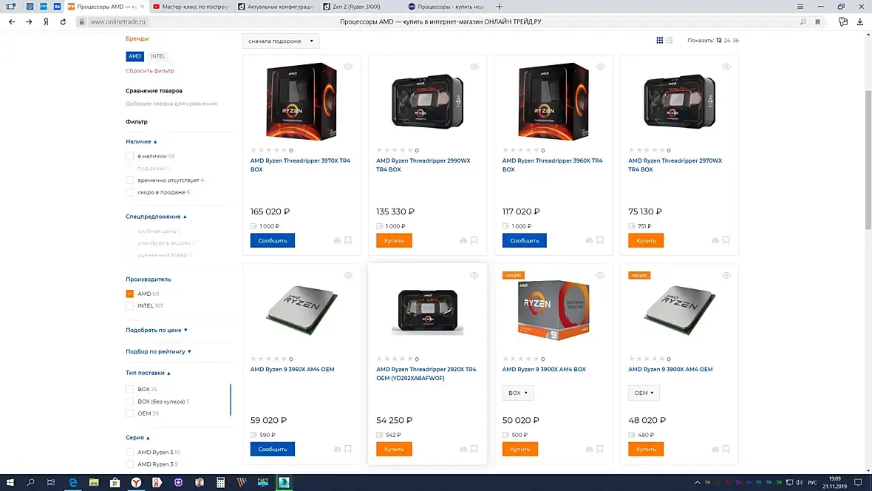
Task: Quick view eye icon on Threadripper 3960X
Action: (x=600, y=67)
